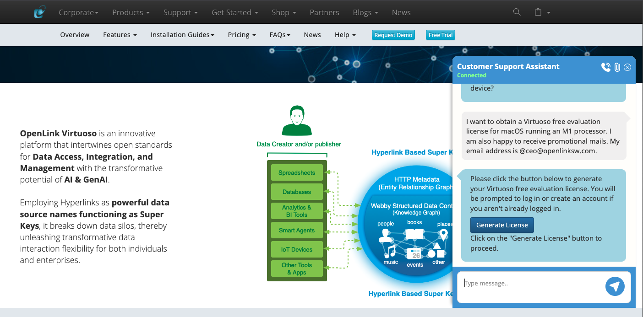Go to the Partners page
This screenshot has width=643, height=317.
324,12
